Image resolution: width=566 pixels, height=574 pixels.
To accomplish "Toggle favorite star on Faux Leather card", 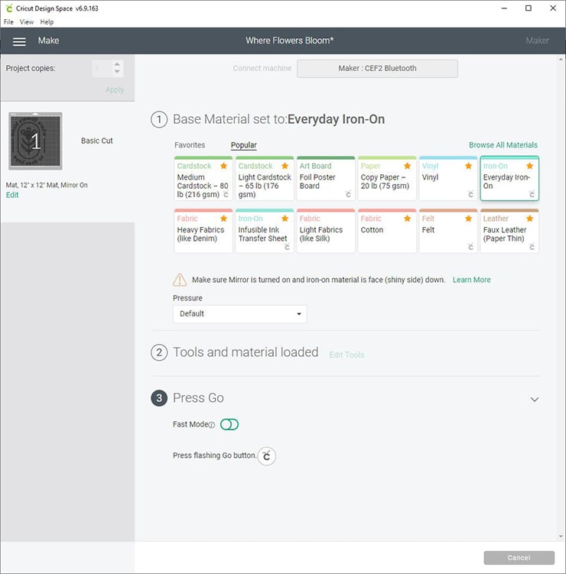I will point(529,219).
